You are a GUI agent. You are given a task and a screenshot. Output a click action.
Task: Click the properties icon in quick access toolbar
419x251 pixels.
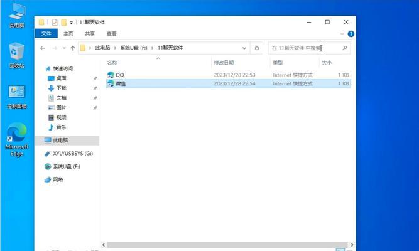coord(55,22)
